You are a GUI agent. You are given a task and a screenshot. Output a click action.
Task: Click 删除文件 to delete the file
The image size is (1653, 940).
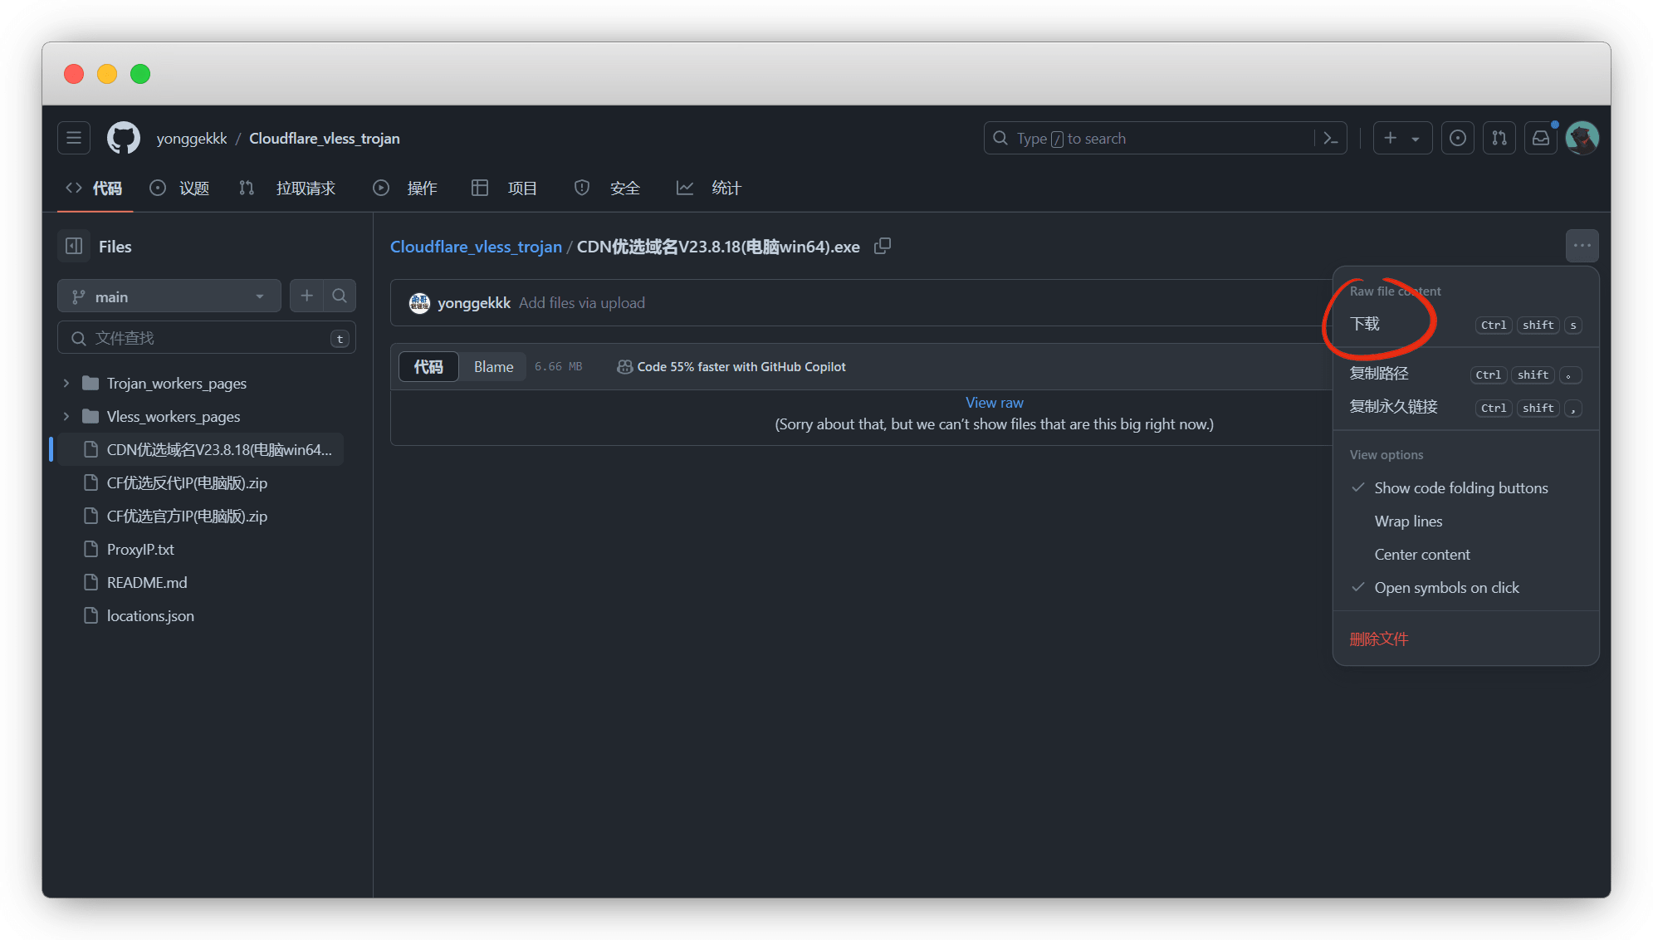(x=1378, y=639)
